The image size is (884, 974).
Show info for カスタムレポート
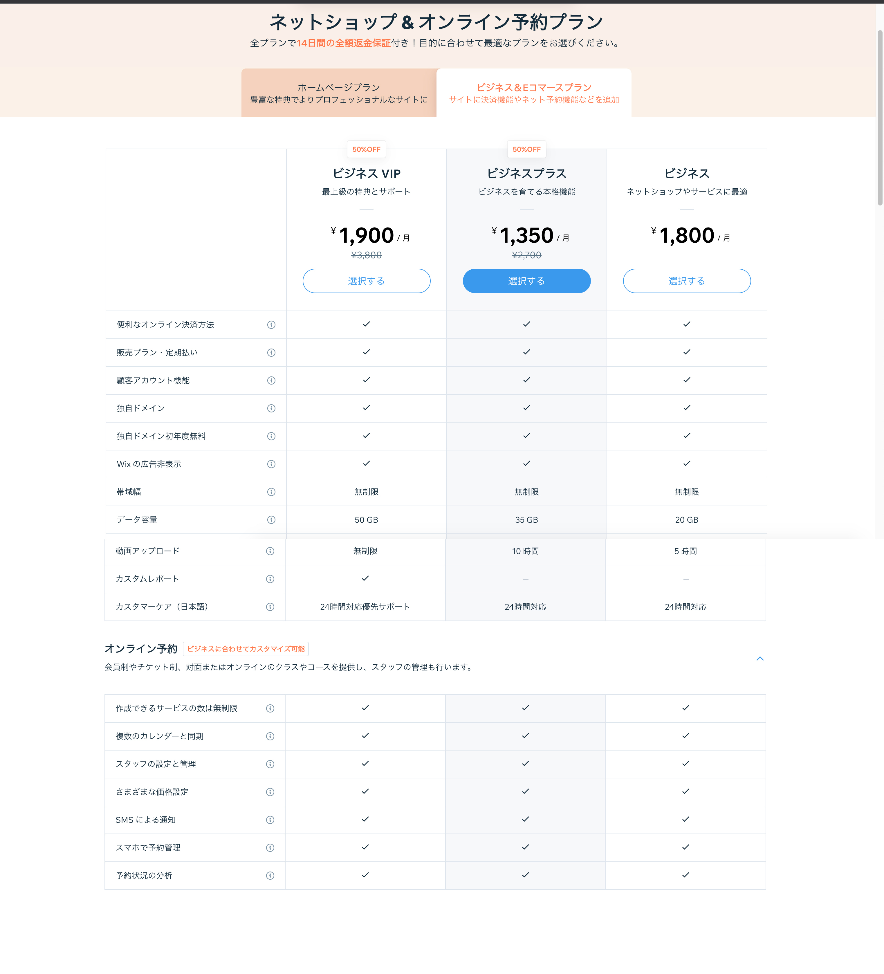coord(270,579)
